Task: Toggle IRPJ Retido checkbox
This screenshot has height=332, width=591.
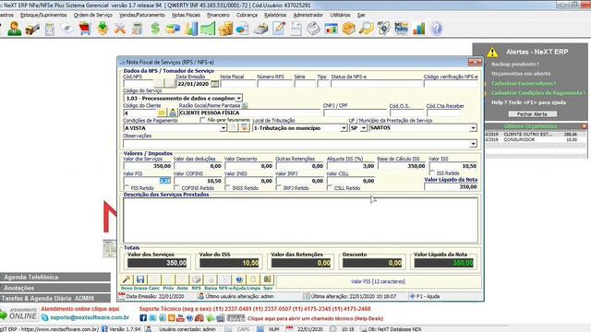Action: (x=279, y=188)
